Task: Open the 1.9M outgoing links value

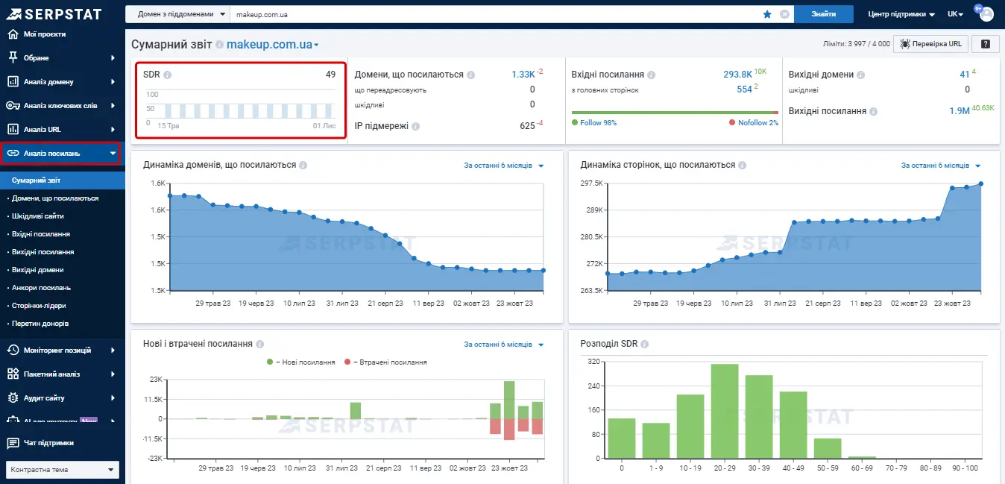Action: pyautogui.click(x=960, y=111)
